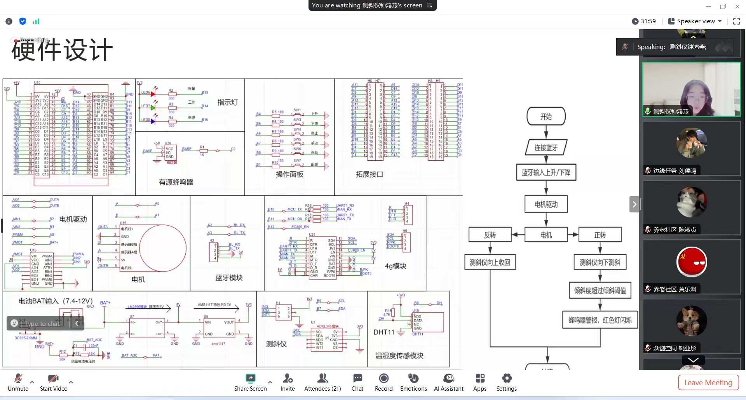
Task: Click the blue encryption shield icon
Action: point(23,21)
